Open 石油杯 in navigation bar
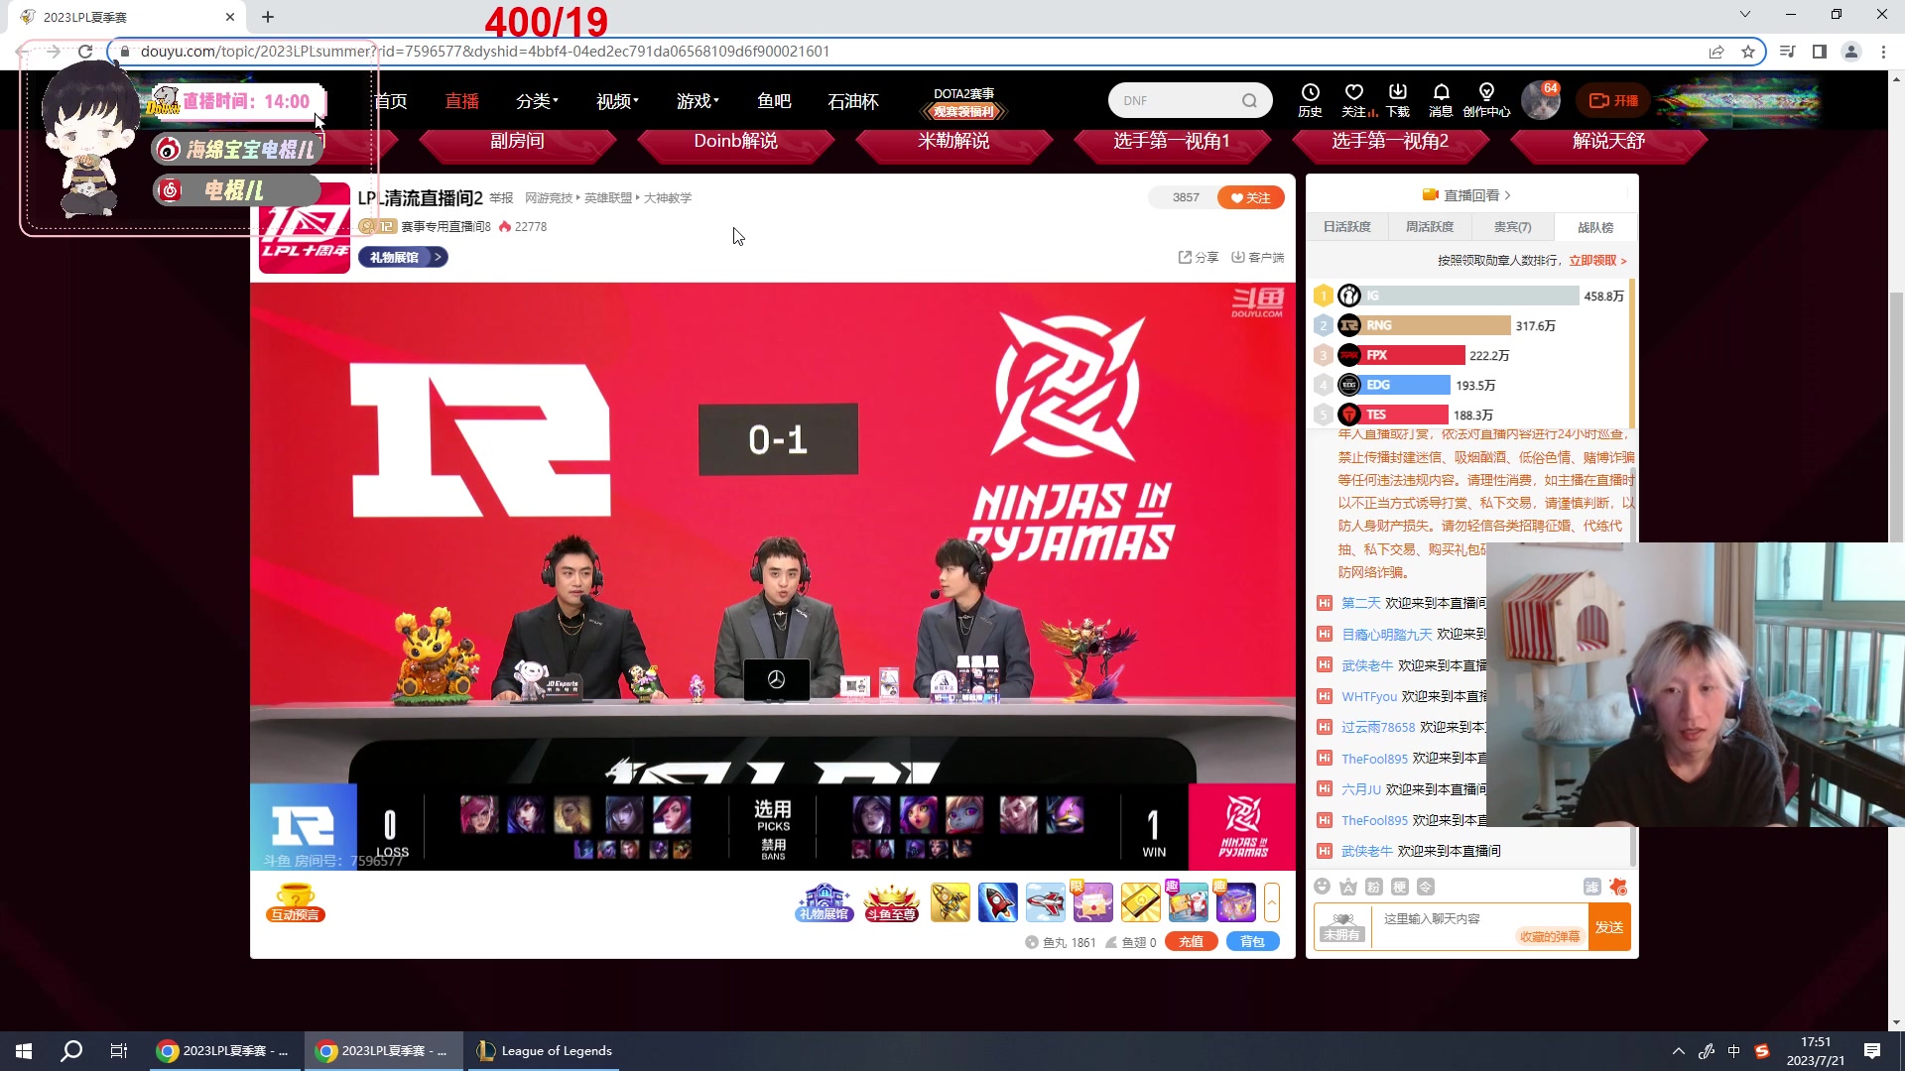 (x=853, y=101)
